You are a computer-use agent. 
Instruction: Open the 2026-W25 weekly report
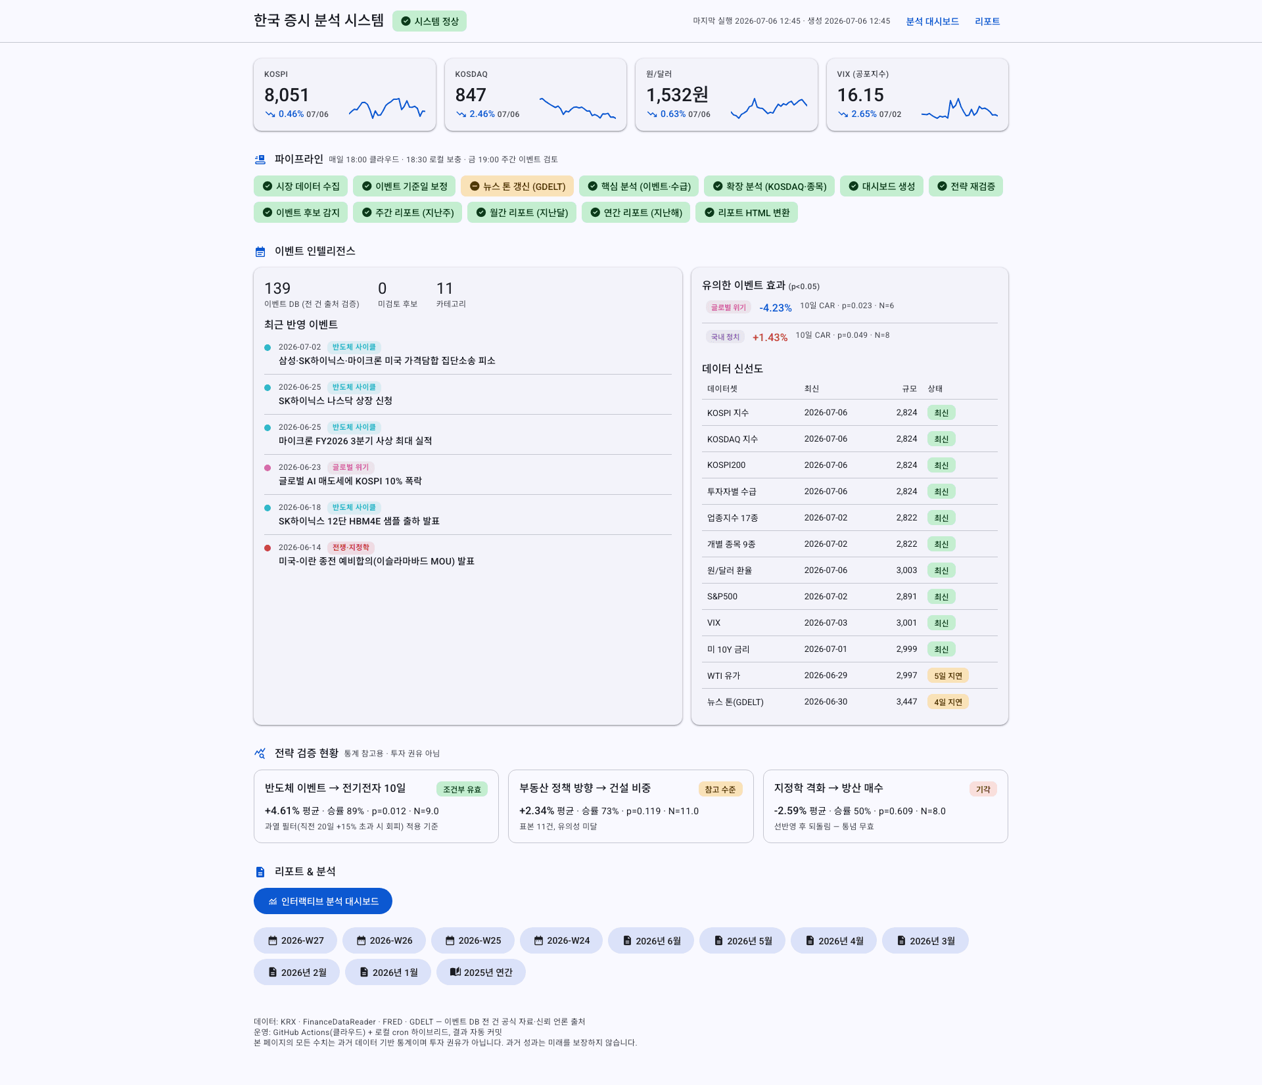click(473, 940)
